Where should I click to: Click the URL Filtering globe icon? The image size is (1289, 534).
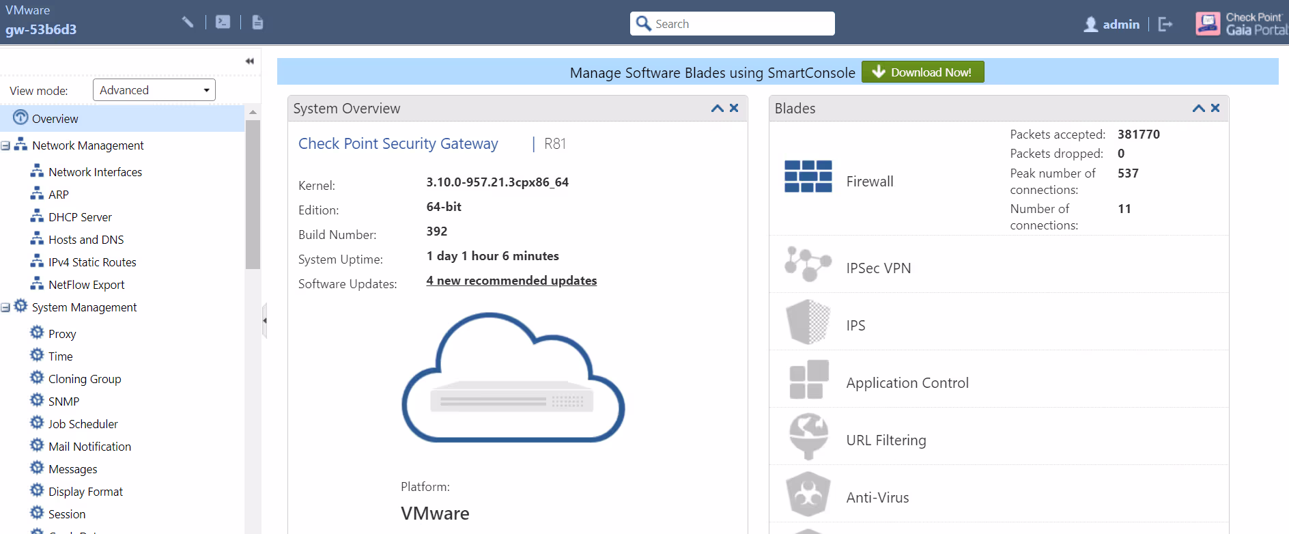809,436
